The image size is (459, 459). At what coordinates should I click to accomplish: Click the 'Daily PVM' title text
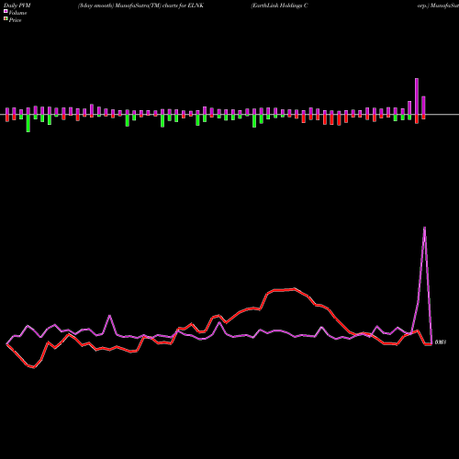(x=17, y=6)
